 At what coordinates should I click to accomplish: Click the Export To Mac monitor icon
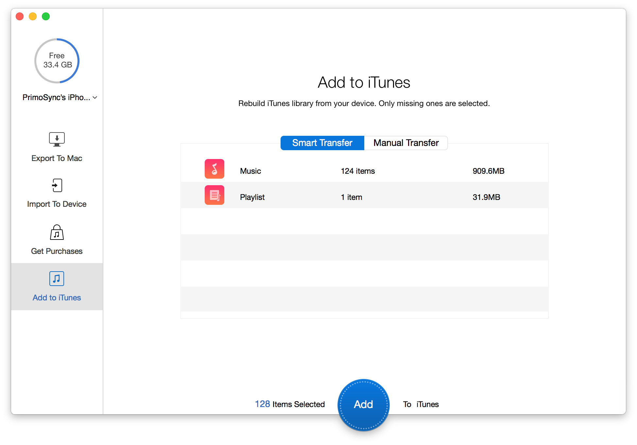57,139
